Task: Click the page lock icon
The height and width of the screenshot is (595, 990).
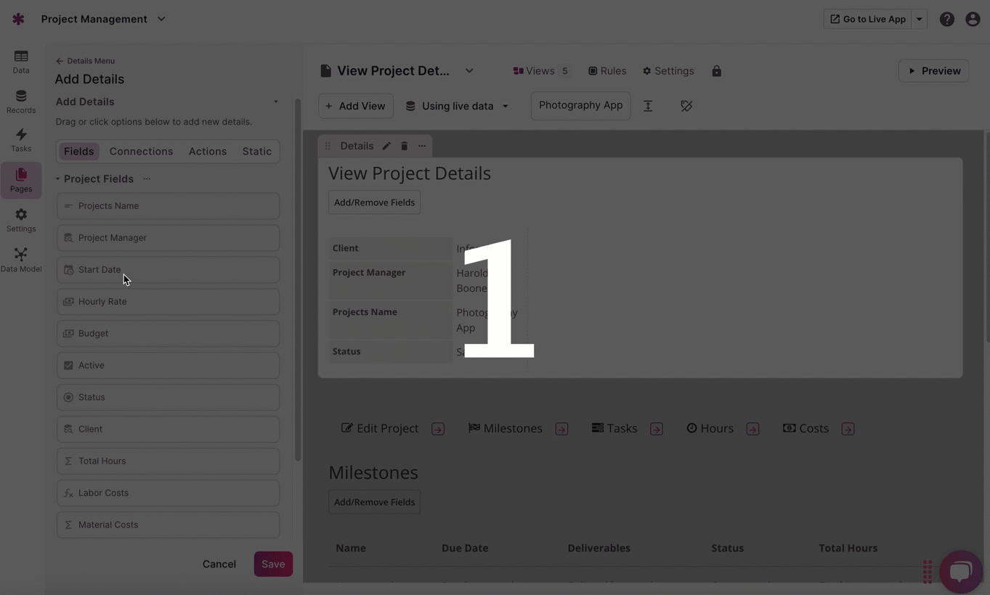Action: [x=716, y=71]
